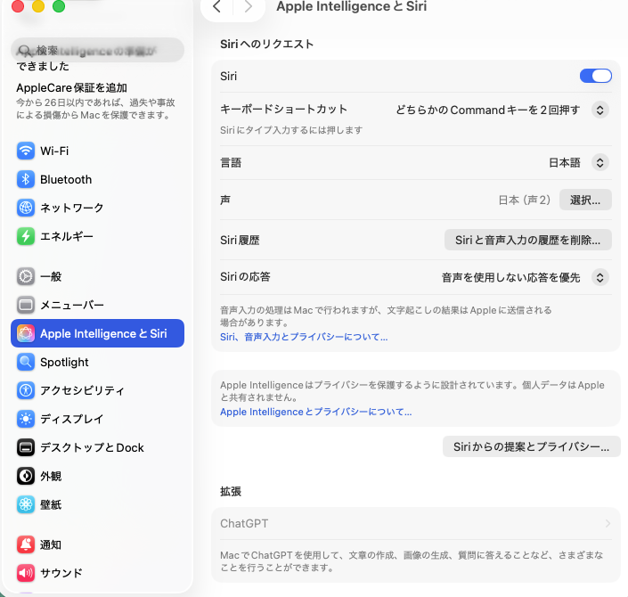Go forward with the right arrow
The image size is (628, 597).
tap(249, 6)
